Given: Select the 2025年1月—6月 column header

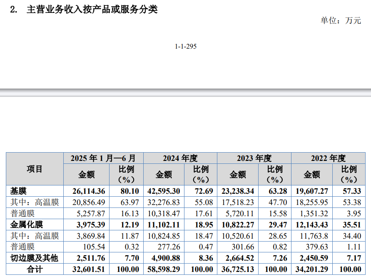Looking at the screenshot, I should (x=102, y=158).
